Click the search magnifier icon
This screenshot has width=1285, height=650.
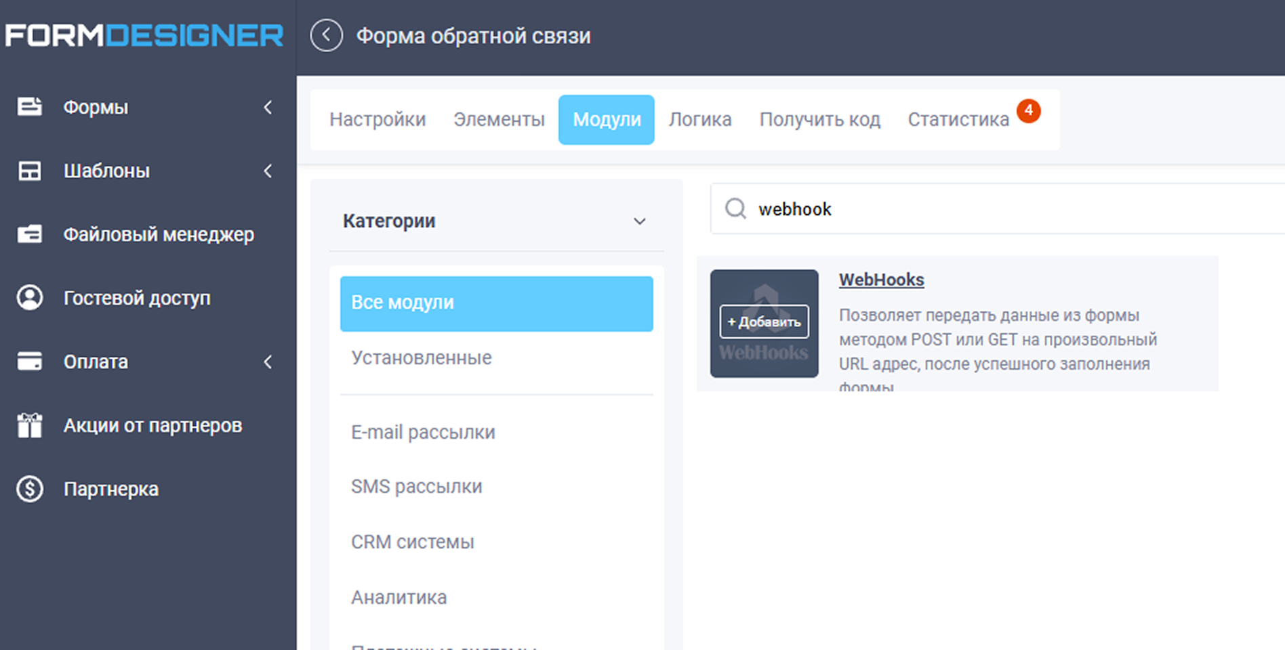click(x=735, y=209)
